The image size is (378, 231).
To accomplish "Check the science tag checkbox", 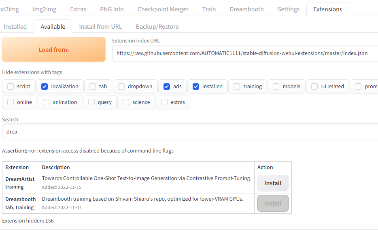I will 126,102.
